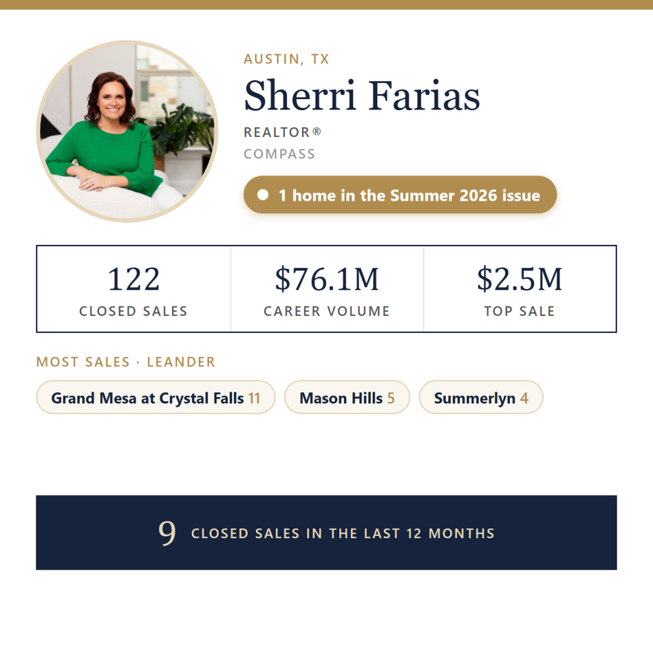View the 122 closed sales stat
Viewport: 653px width, 653px height.
tap(134, 289)
